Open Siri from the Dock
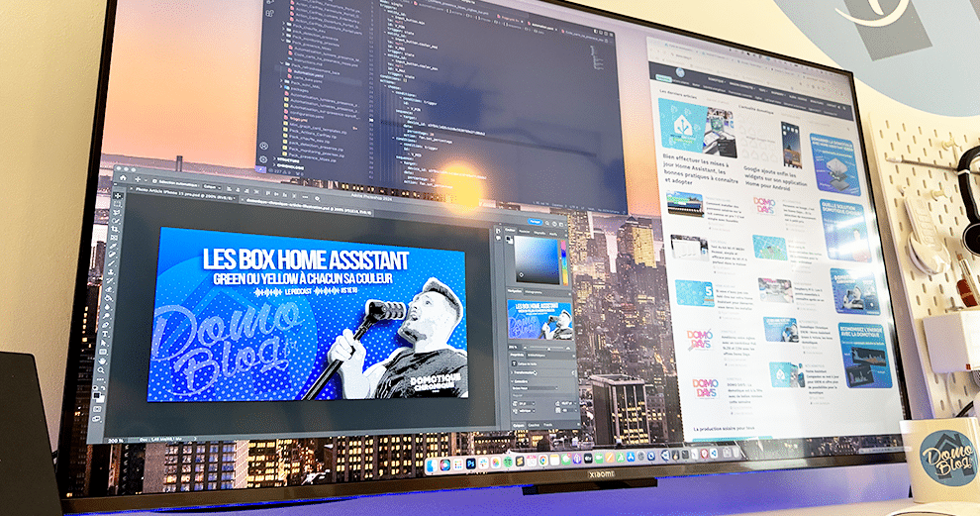The width and height of the screenshot is (980, 516). 445,464
